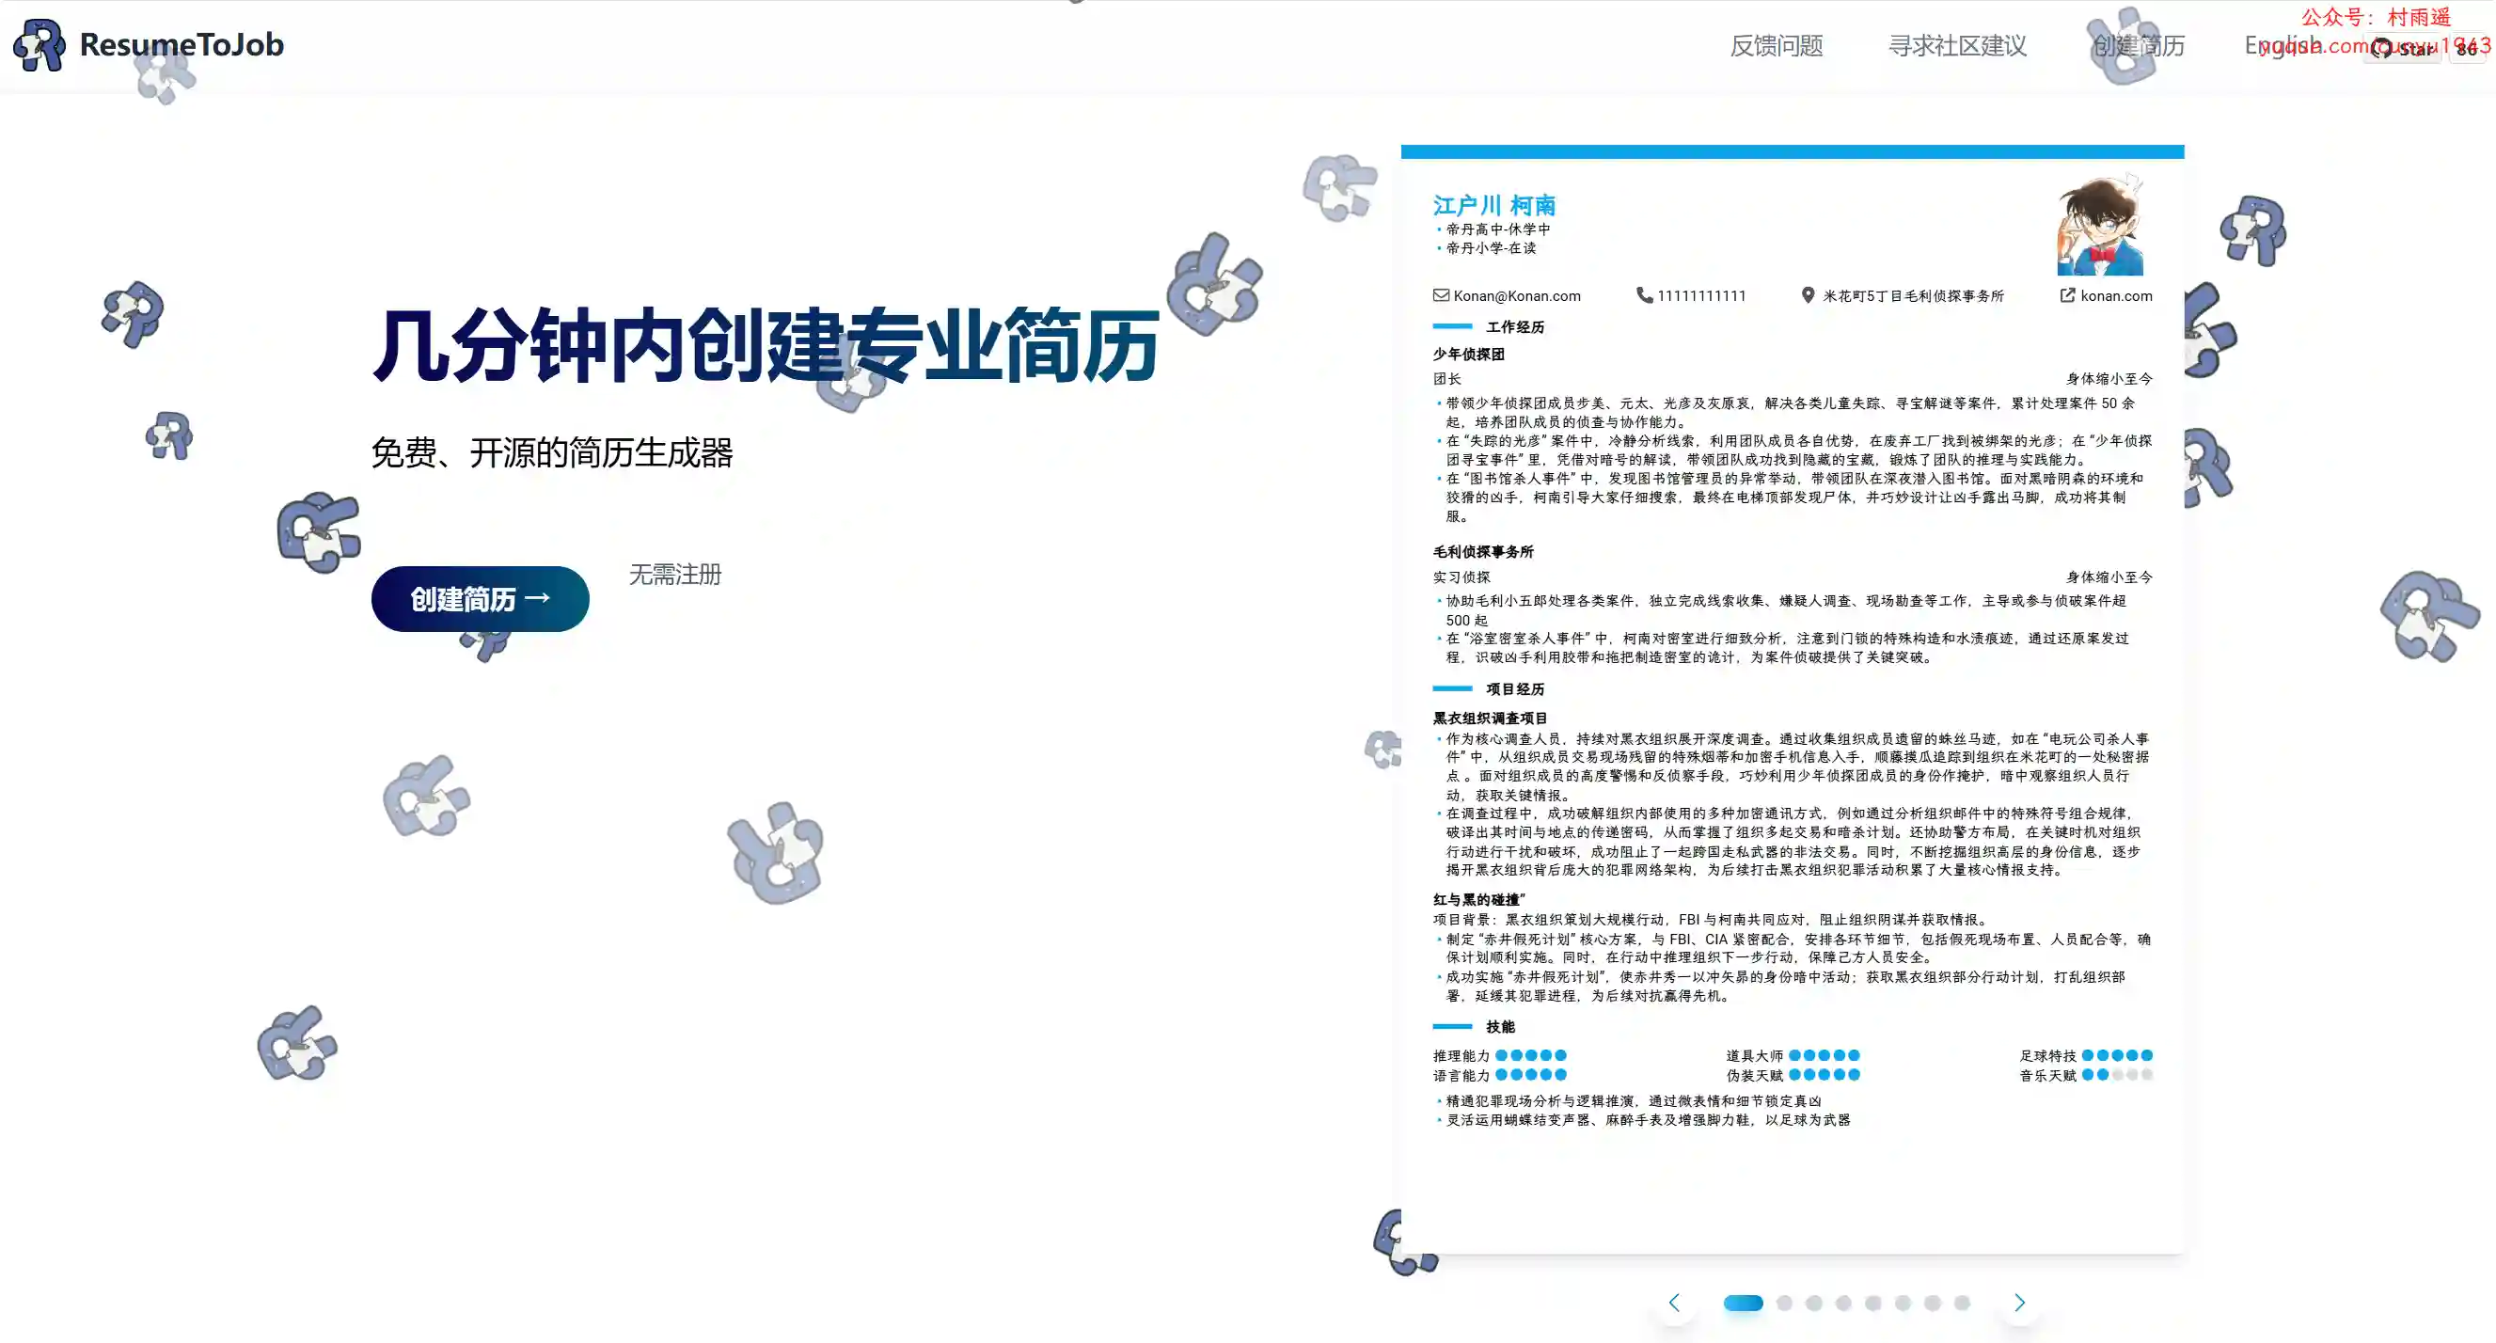Click the headline 几分钟内创建专业简历
Screen dimensions: 2496x1343
click(x=766, y=346)
